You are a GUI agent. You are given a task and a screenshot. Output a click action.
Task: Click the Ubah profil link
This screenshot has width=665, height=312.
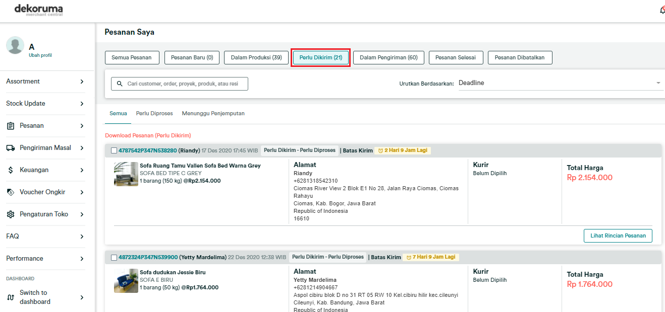(40, 55)
